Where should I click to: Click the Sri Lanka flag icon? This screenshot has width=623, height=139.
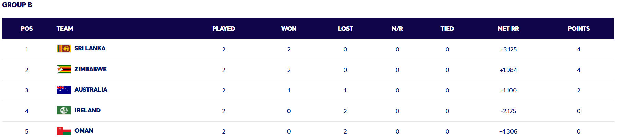point(63,49)
